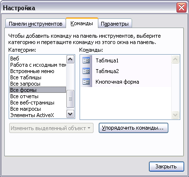189x177 pixels.
Task: Click the categories list scroll down arrow
Action: pyautogui.click(x=70, y=114)
